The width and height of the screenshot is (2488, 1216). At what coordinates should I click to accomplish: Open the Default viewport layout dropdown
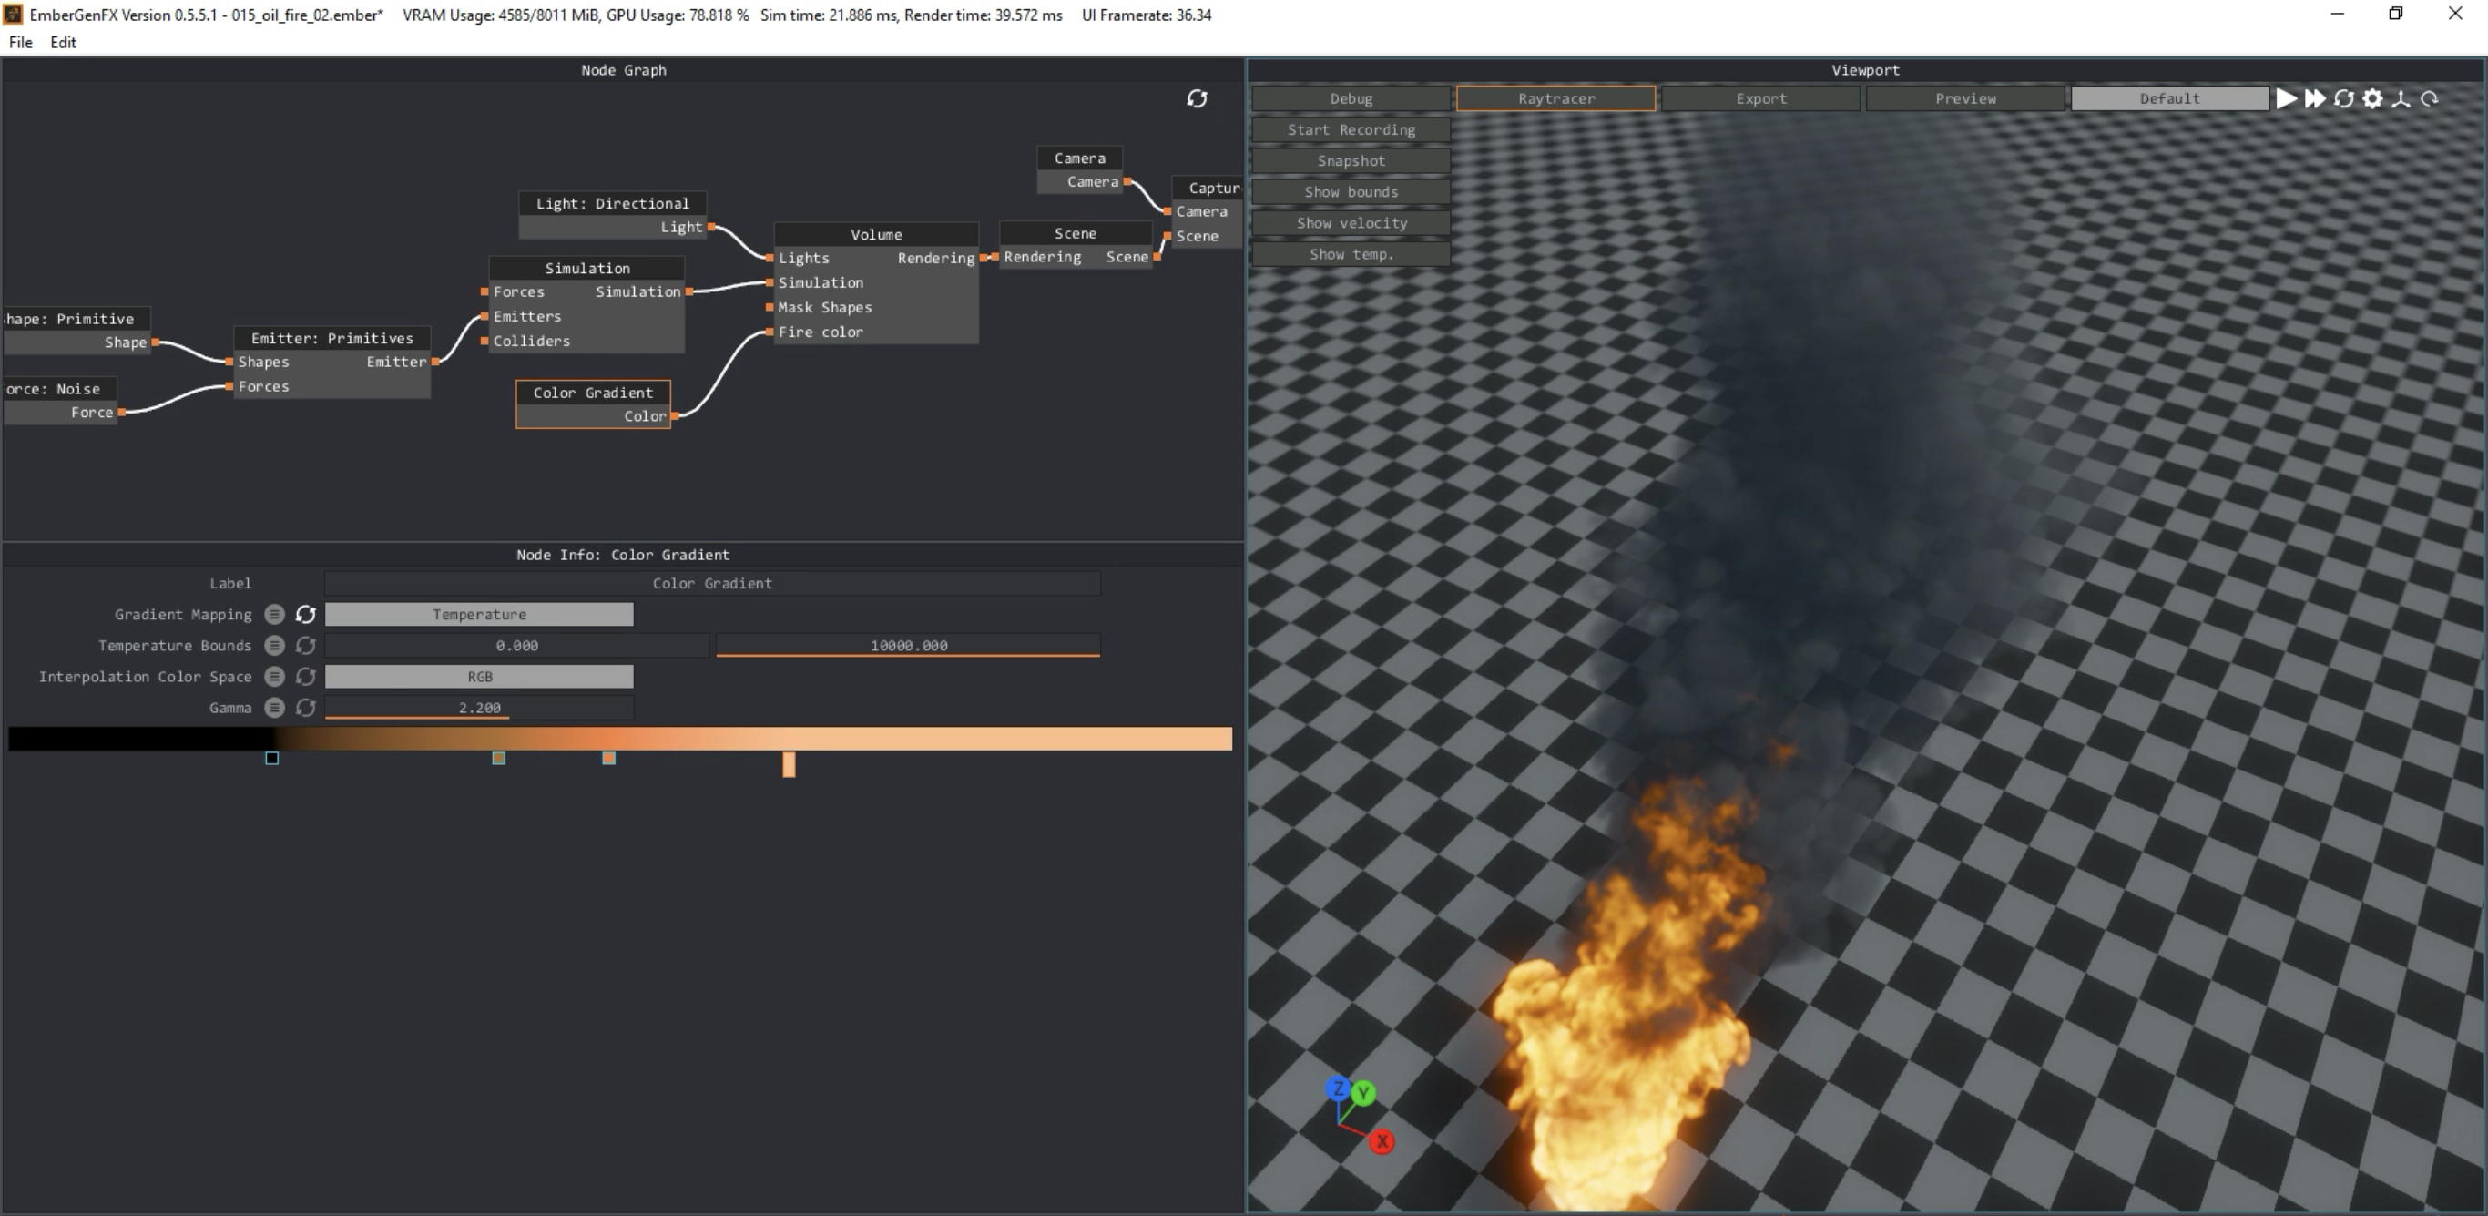[2168, 98]
